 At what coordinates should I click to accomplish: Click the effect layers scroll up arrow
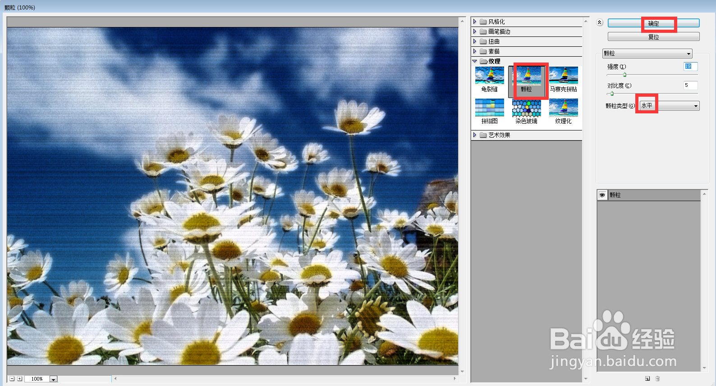click(x=704, y=194)
